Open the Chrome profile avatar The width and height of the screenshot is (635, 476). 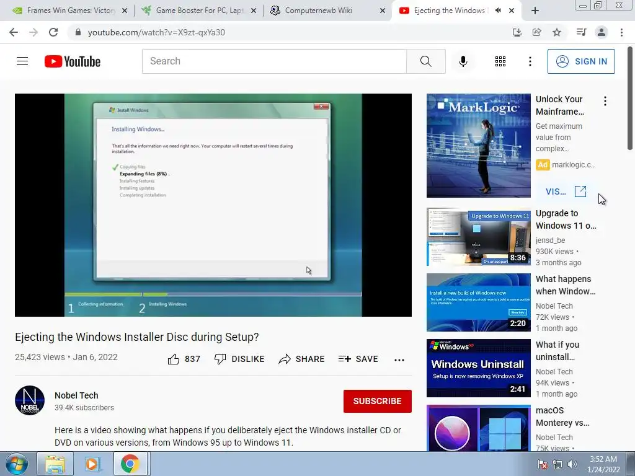602,32
